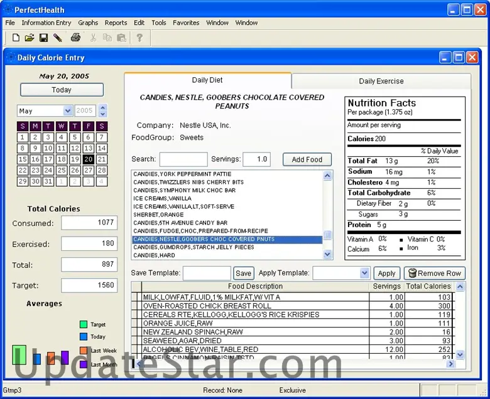Viewport: 490px width, 399px height.
Task: Expand the May month dropdown
Action: point(67,111)
